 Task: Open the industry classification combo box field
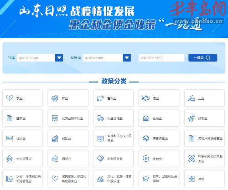click(40, 58)
